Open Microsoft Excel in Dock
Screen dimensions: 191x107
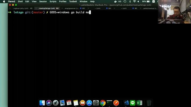point(139,103)
